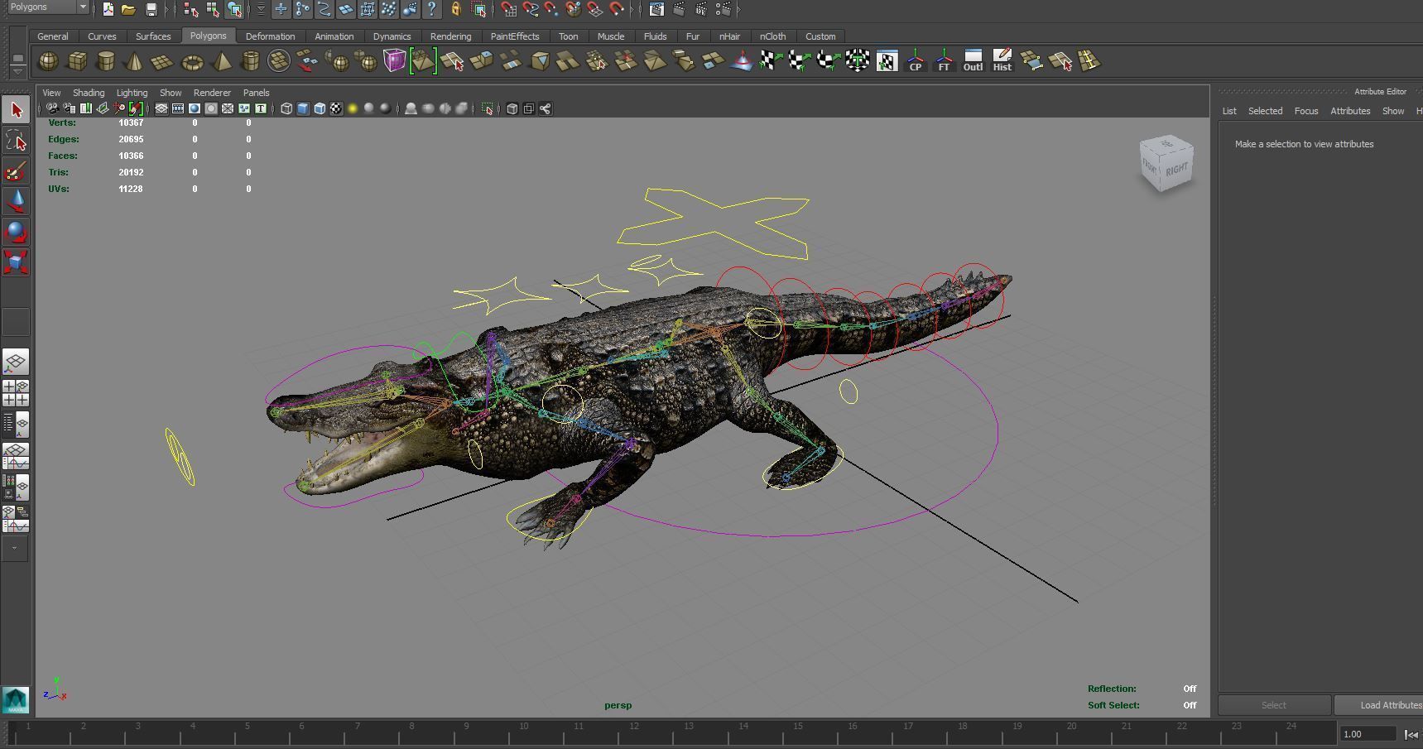
Task: Choose the Move tool cone icon
Action: [16, 202]
